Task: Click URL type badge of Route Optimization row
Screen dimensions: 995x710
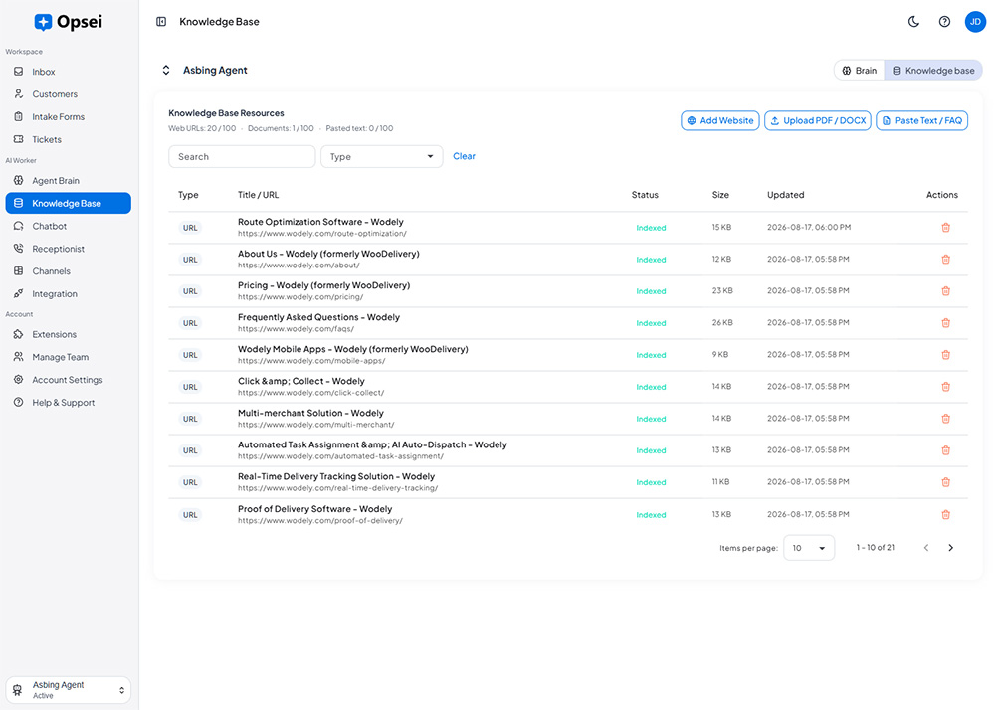Action: (x=190, y=228)
